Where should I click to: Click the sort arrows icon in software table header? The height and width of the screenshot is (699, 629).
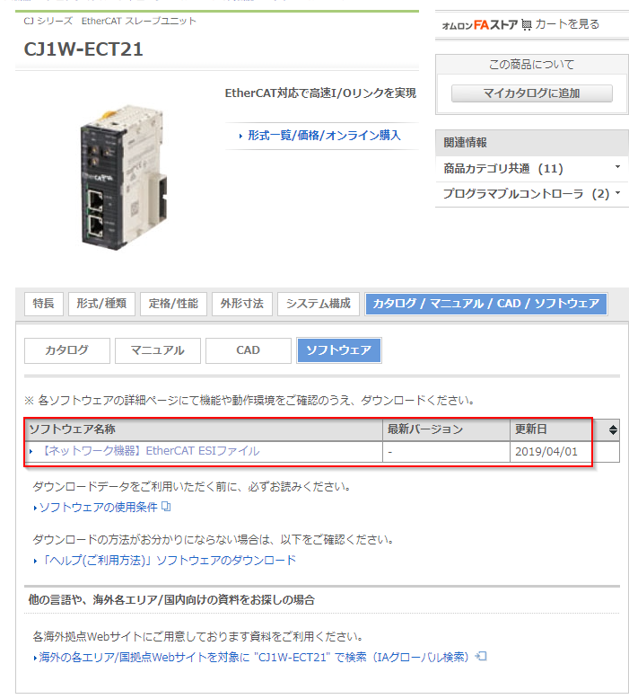613,429
